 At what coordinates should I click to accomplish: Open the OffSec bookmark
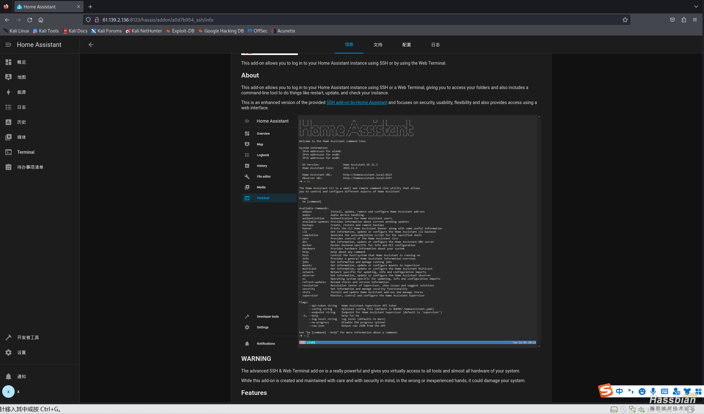coord(258,31)
